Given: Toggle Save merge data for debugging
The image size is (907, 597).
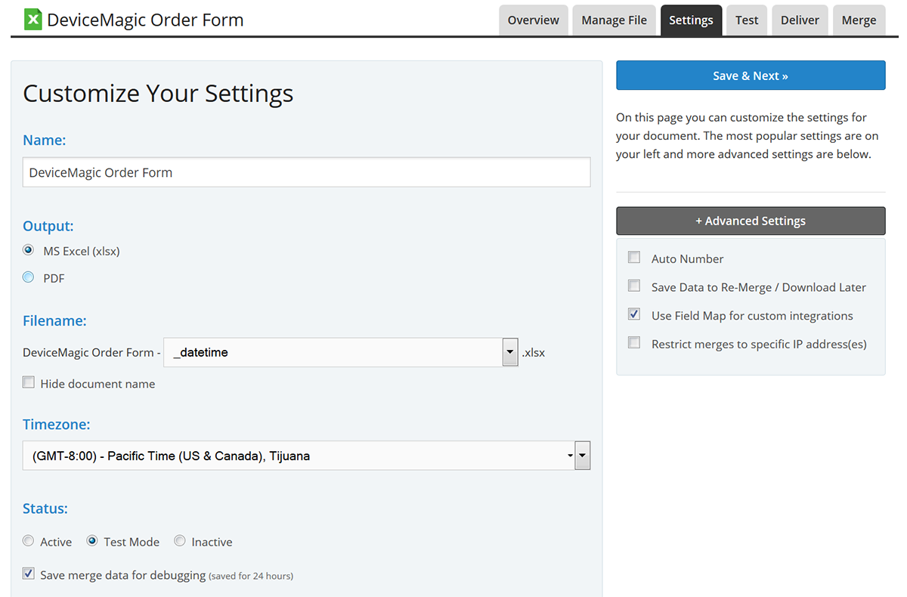Looking at the screenshot, I should tap(29, 574).
